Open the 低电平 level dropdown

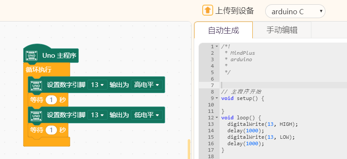[147, 115]
